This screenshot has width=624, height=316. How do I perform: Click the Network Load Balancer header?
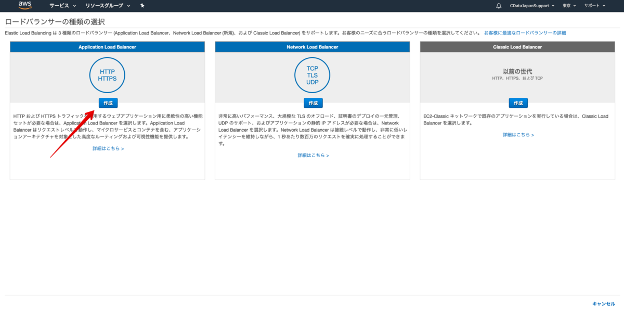point(313,47)
